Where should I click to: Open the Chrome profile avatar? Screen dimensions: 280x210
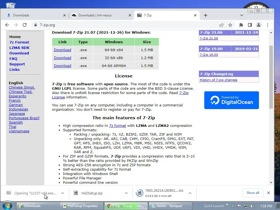[259, 25]
